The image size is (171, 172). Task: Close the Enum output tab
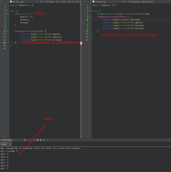point(8,144)
